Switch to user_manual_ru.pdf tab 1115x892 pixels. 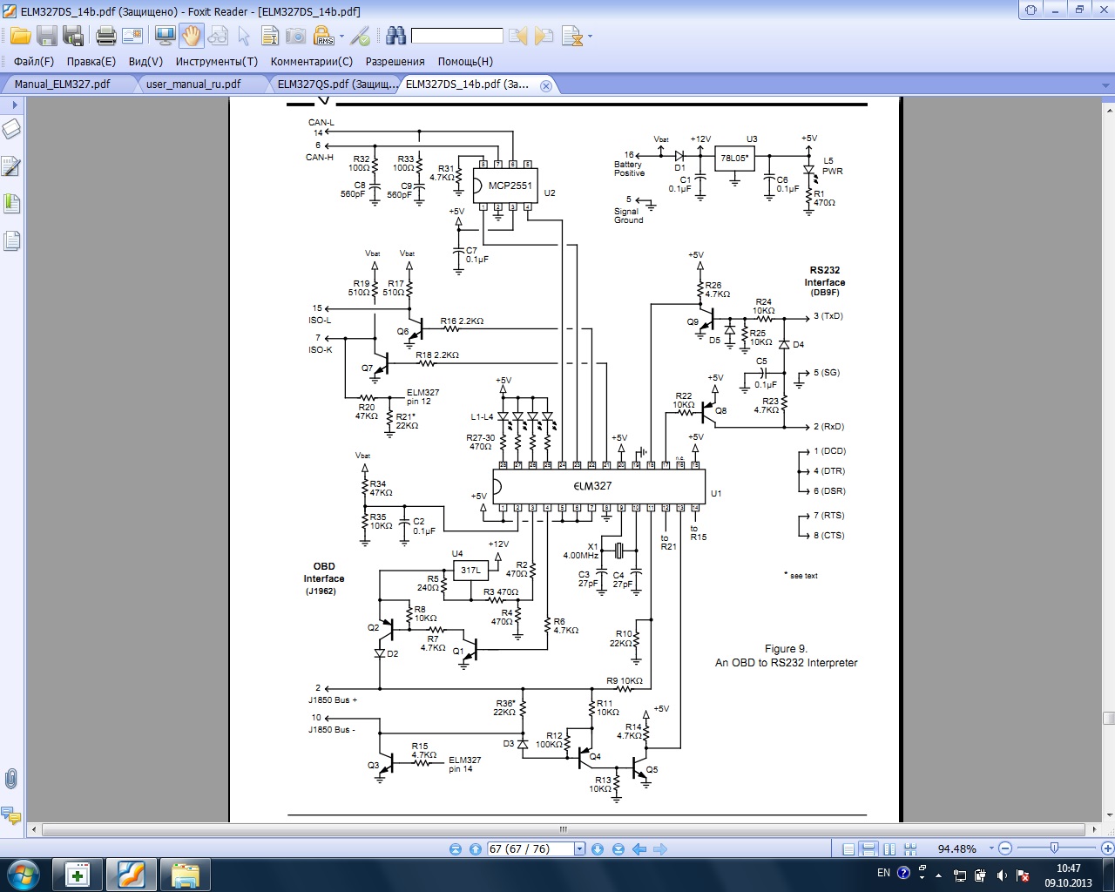[x=193, y=84]
